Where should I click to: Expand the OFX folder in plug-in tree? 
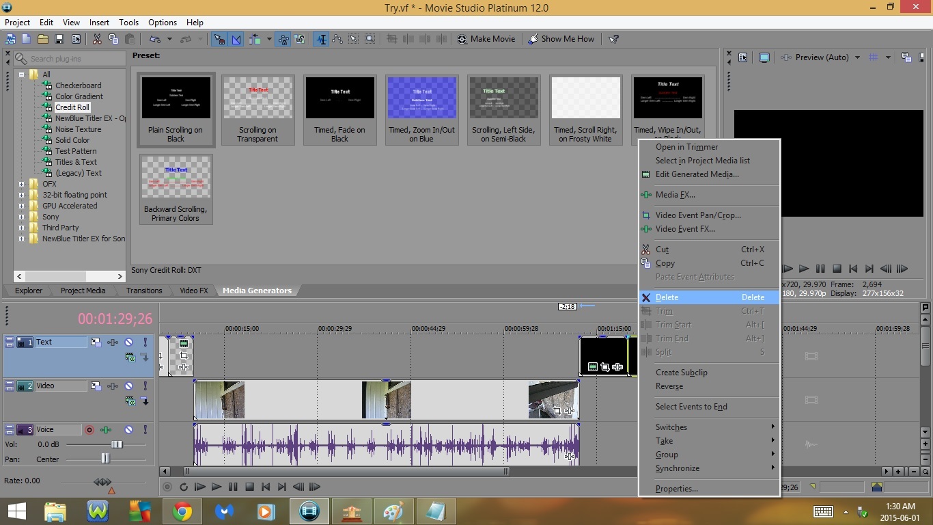pos(21,184)
